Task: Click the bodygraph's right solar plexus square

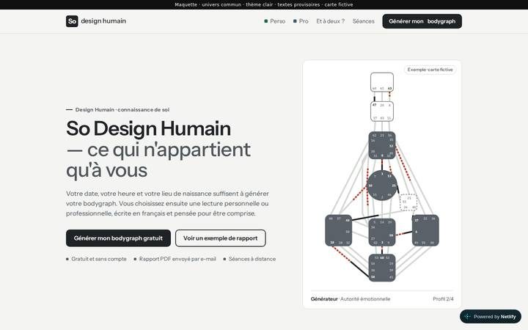Action: (x=425, y=230)
